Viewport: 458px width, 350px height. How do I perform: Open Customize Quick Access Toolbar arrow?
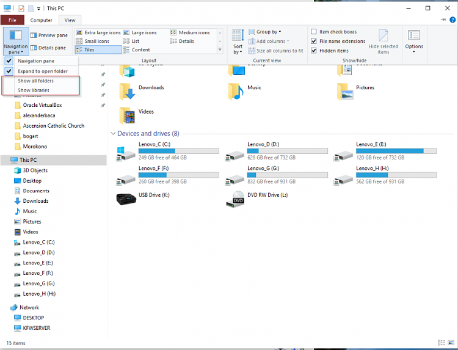click(38, 9)
